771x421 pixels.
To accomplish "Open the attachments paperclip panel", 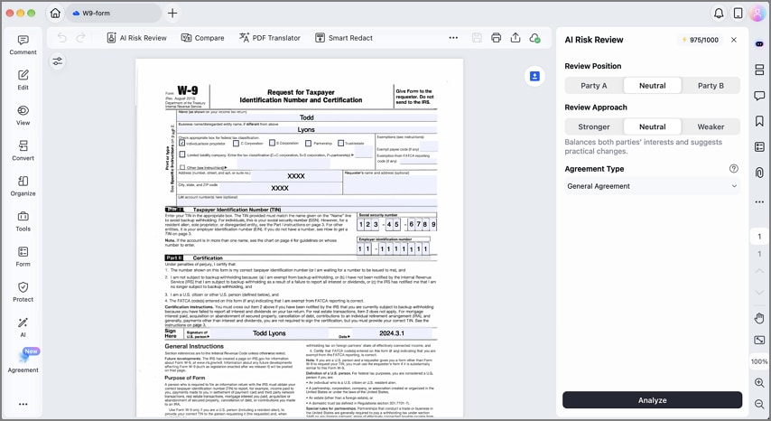I will (759, 173).
